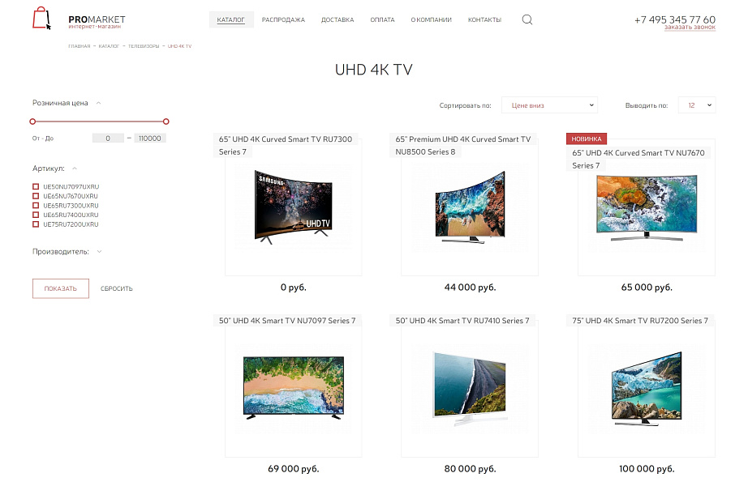Enable the UE75RU7200UXRU checkbox
This screenshot has height=486, width=748.
pos(36,224)
